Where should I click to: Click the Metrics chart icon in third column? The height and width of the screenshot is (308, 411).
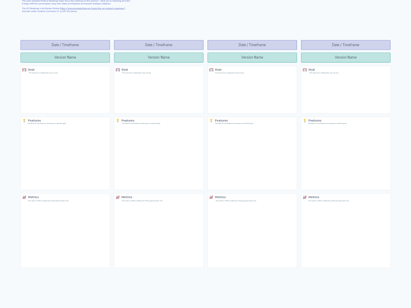pos(211,197)
